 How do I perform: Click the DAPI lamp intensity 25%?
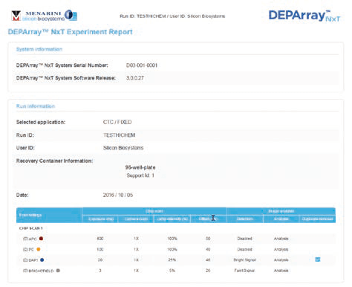pos(172,259)
